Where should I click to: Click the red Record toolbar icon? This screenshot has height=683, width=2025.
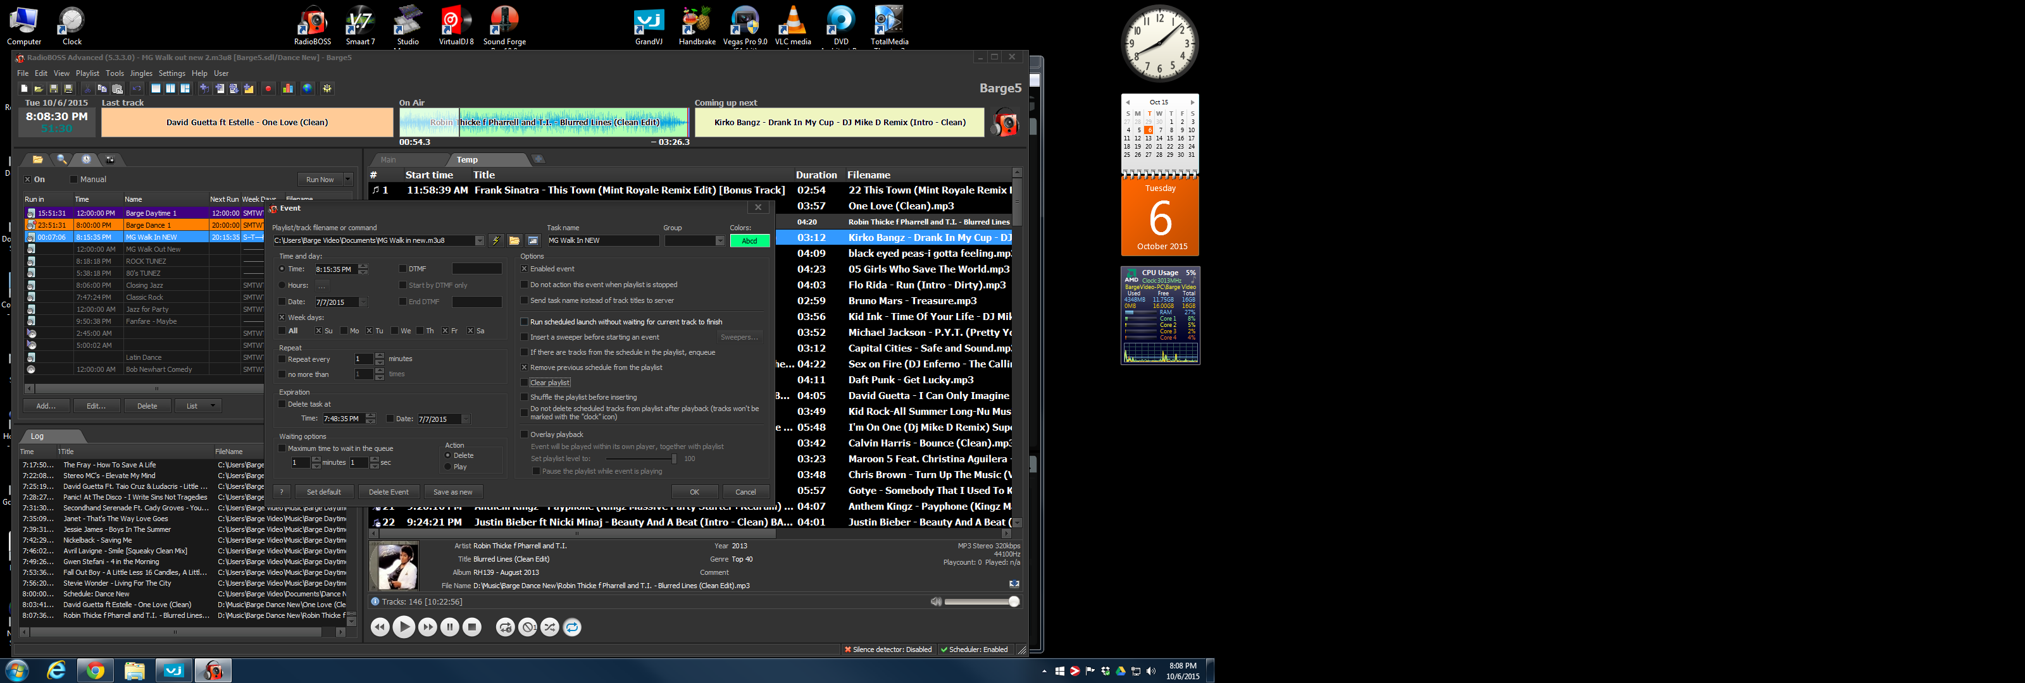[268, 89]
